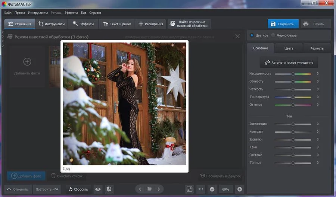The height and width of the screenshot is (197, 336).
Task: Click the before/after comparison icon
Action: (109, 189)
